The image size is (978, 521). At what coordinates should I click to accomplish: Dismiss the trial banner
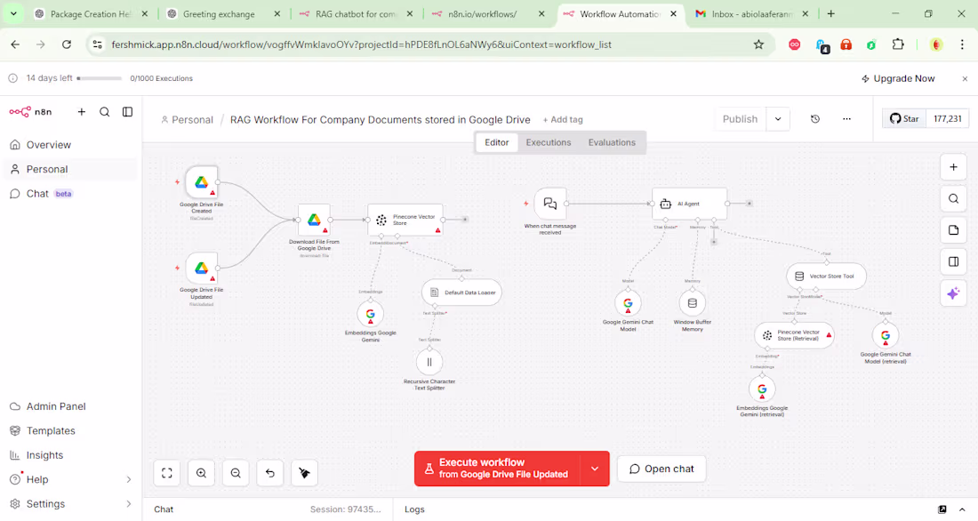pyautogui.click(x=965, y=78)
